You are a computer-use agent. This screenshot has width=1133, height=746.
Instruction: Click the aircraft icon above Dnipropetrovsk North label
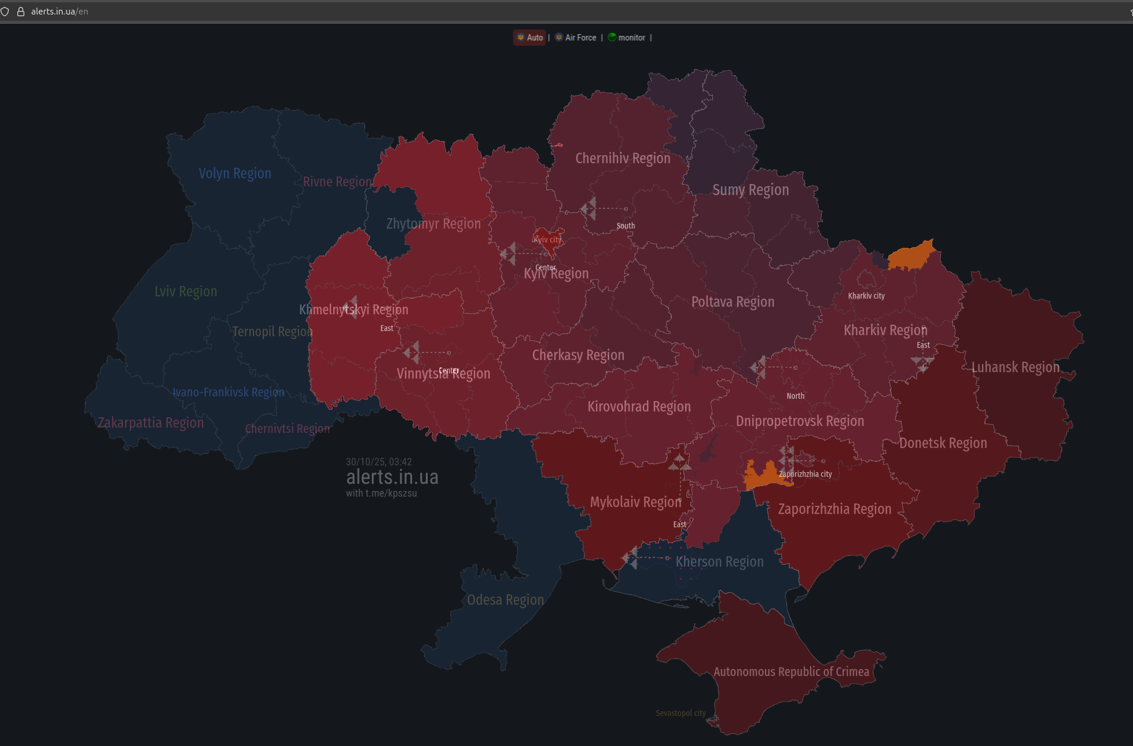click(x=759, y=367)
